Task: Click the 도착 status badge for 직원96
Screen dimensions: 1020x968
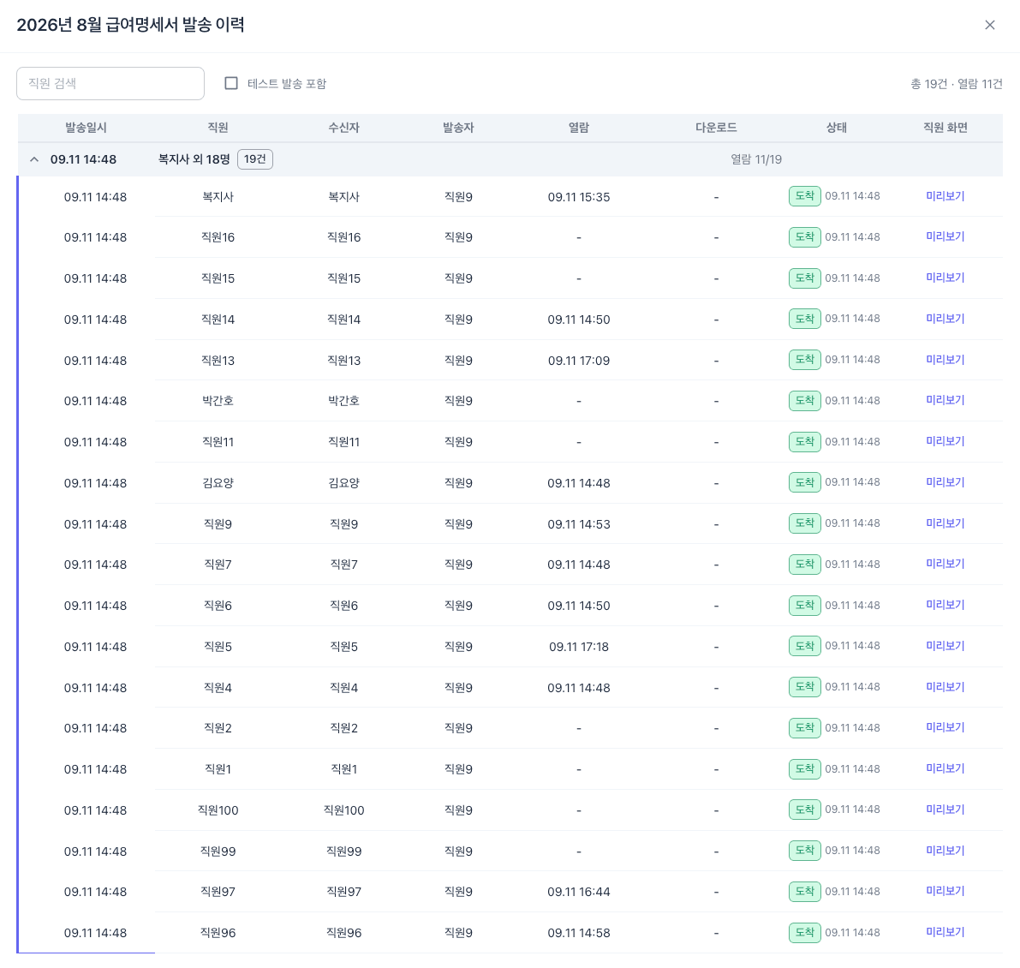Action: tap(805, 932)
